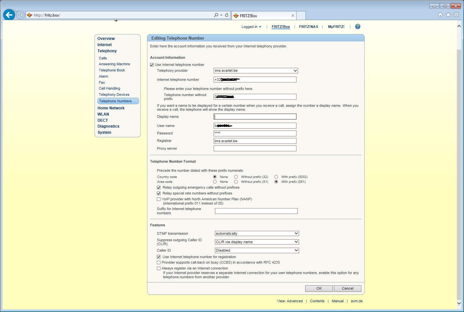The image size is (464, 312).
Task: Enable VoIP provider with NANP checkbox
Action: click(159, 199)
